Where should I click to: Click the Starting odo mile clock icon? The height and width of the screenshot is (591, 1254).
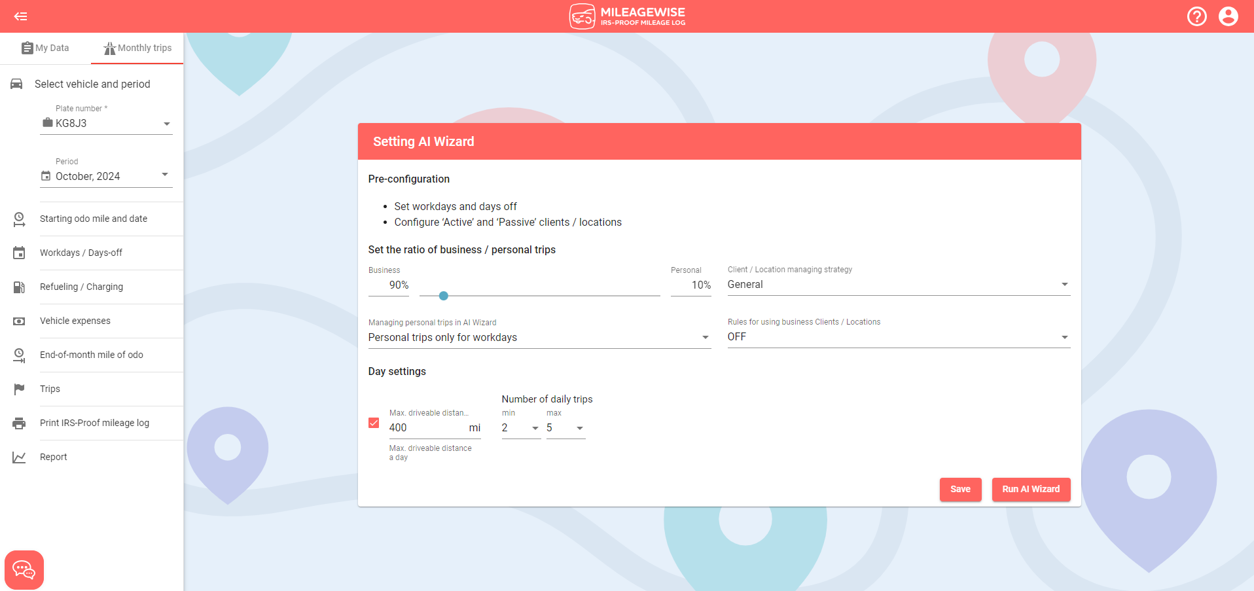(x=19, y=219)
